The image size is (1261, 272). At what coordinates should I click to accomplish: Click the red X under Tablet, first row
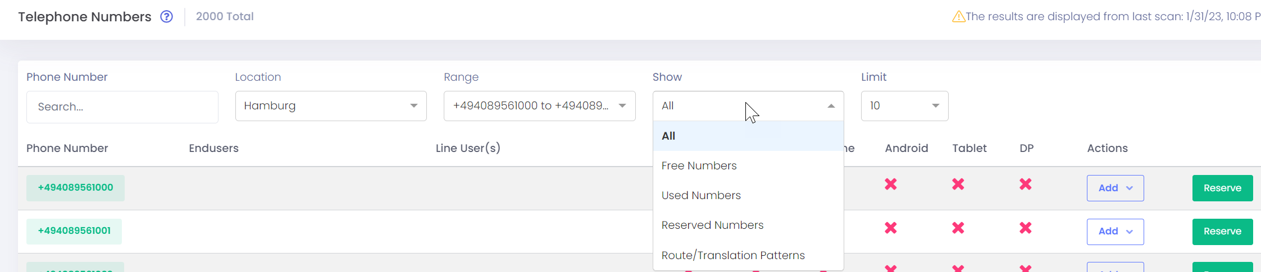click(x=958, y=184)
